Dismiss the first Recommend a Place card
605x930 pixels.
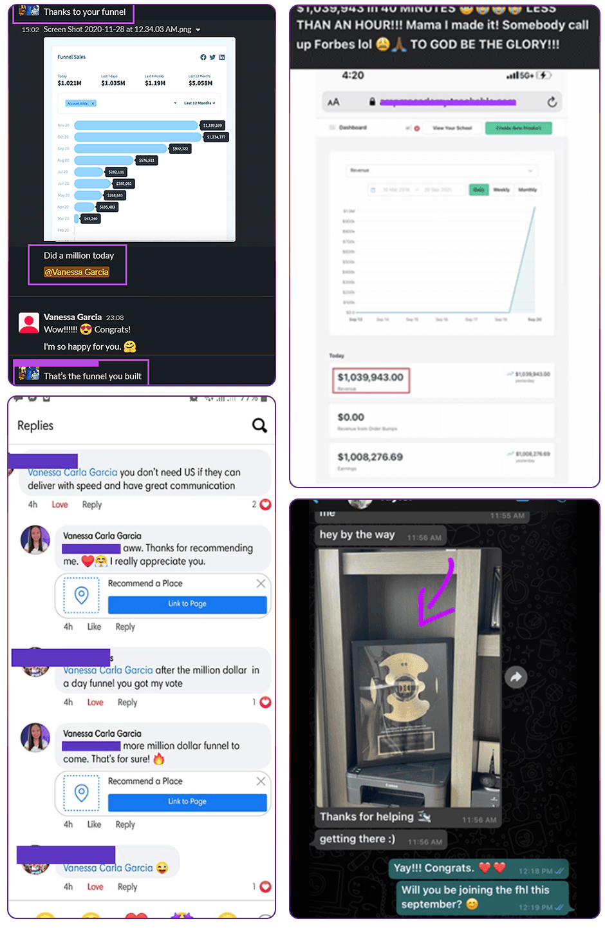(x=261, y=584)
